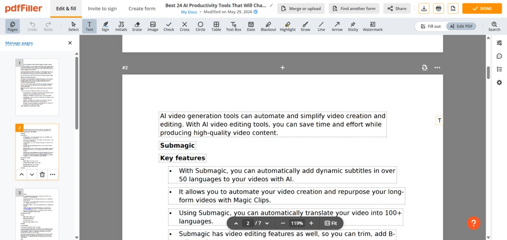Add a Table from toolbar
The height and width of the screenshot is (240, 507).
pos(216,26)
